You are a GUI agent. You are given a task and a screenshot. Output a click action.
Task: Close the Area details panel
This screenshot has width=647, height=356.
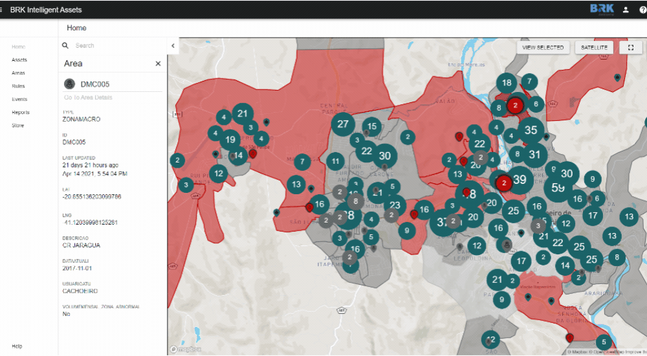coord(158,63)
